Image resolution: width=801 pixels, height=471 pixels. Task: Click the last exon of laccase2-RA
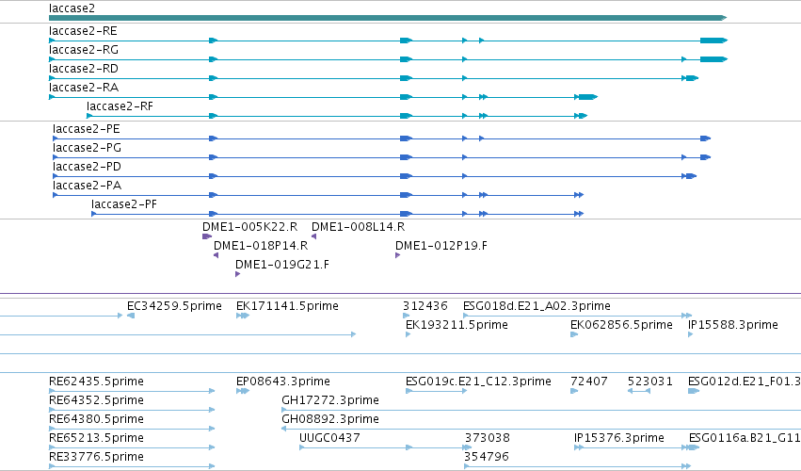[x=588, y=97]
